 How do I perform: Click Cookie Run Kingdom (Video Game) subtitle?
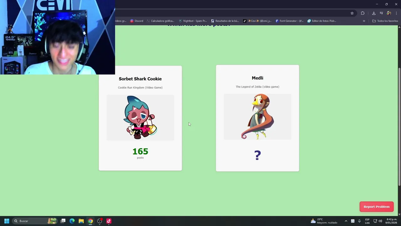click(x=140, y=88)
